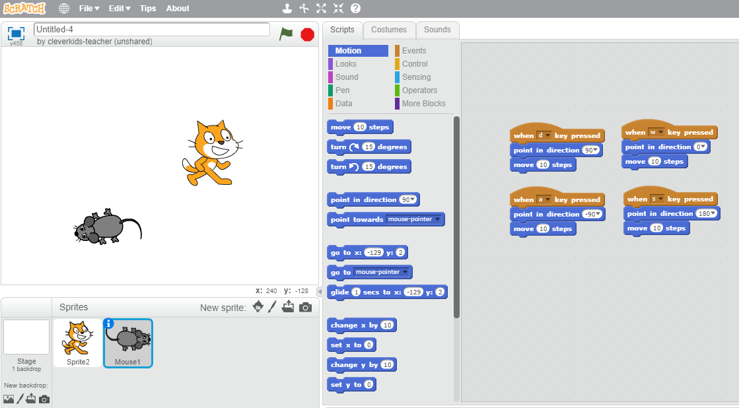
Task: Select the Mouse1 sprite thumbnail
Action: coord(128,343)
